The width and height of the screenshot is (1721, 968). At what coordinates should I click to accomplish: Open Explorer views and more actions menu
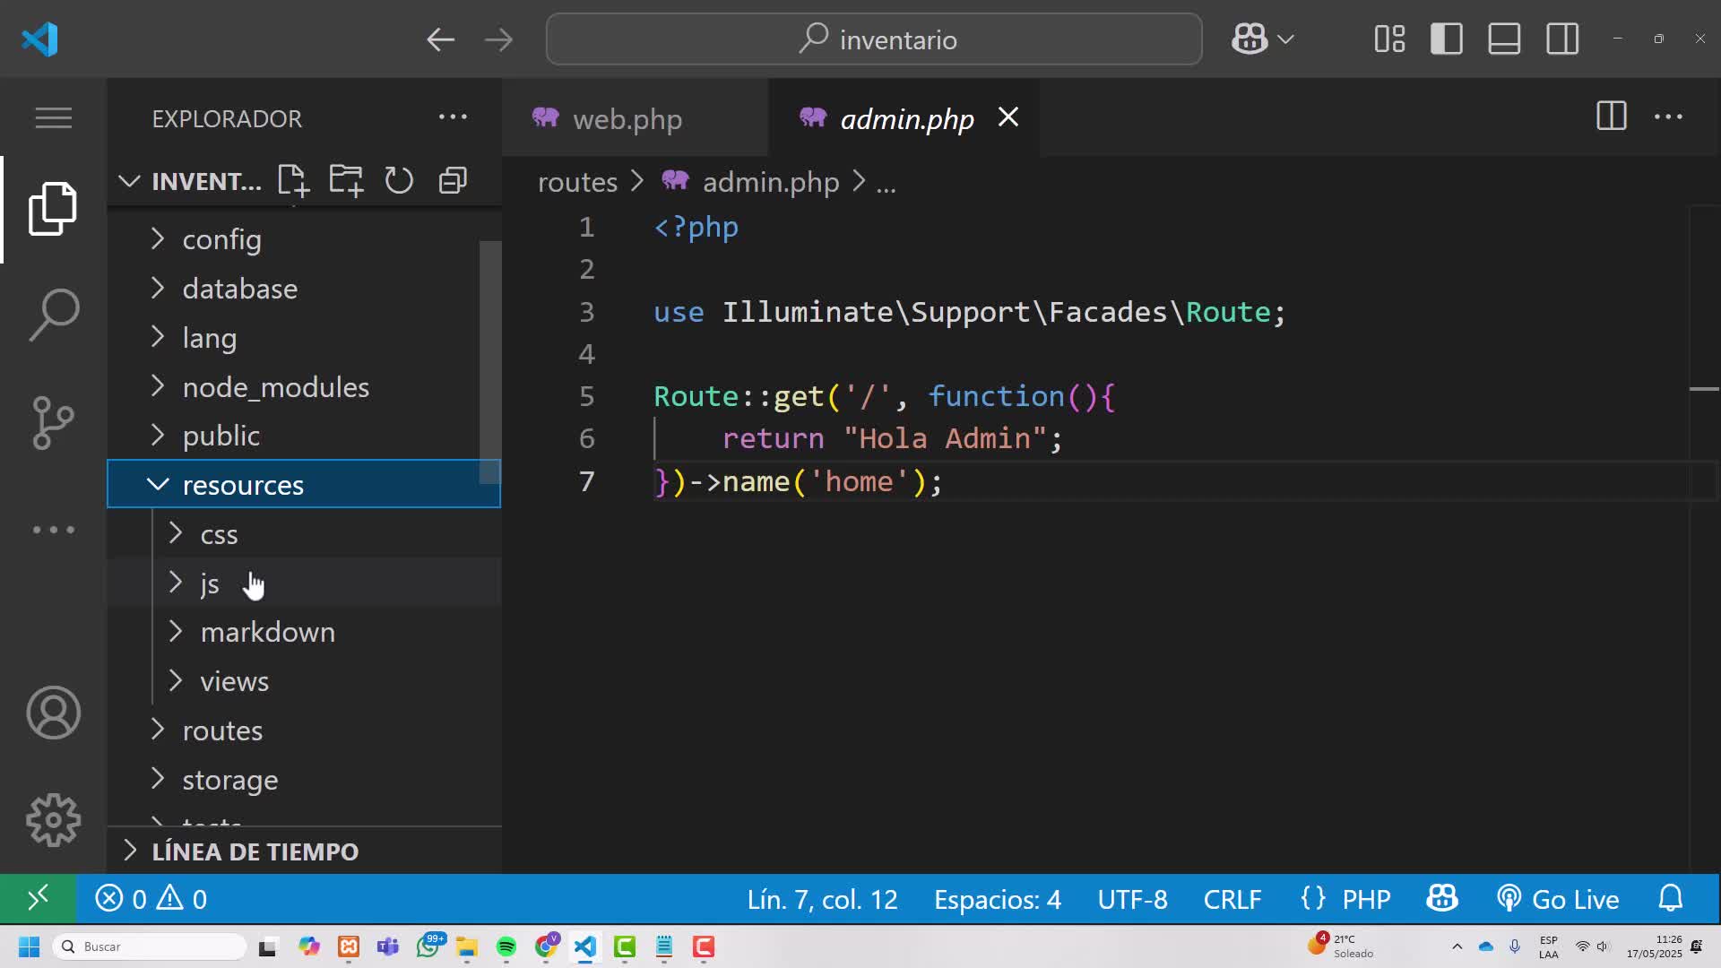[453, 117]
